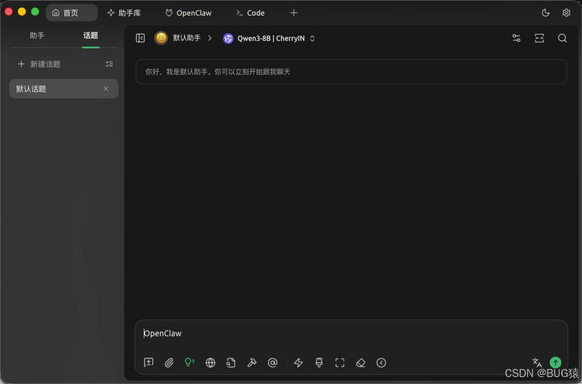
Task: Clear the context using the eraser icon
Action: pyautogui.click(x=361, y=363)
